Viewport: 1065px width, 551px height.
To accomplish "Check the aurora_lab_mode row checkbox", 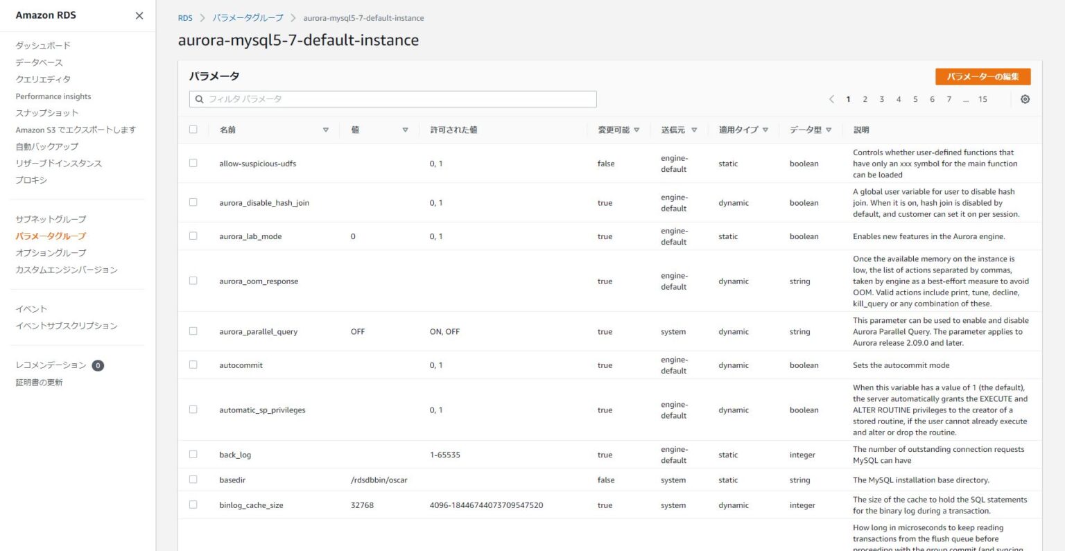I will (193, 236).
